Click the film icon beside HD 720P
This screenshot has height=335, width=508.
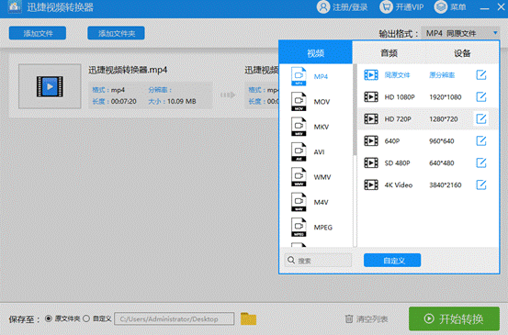click(x=371, y=118)
